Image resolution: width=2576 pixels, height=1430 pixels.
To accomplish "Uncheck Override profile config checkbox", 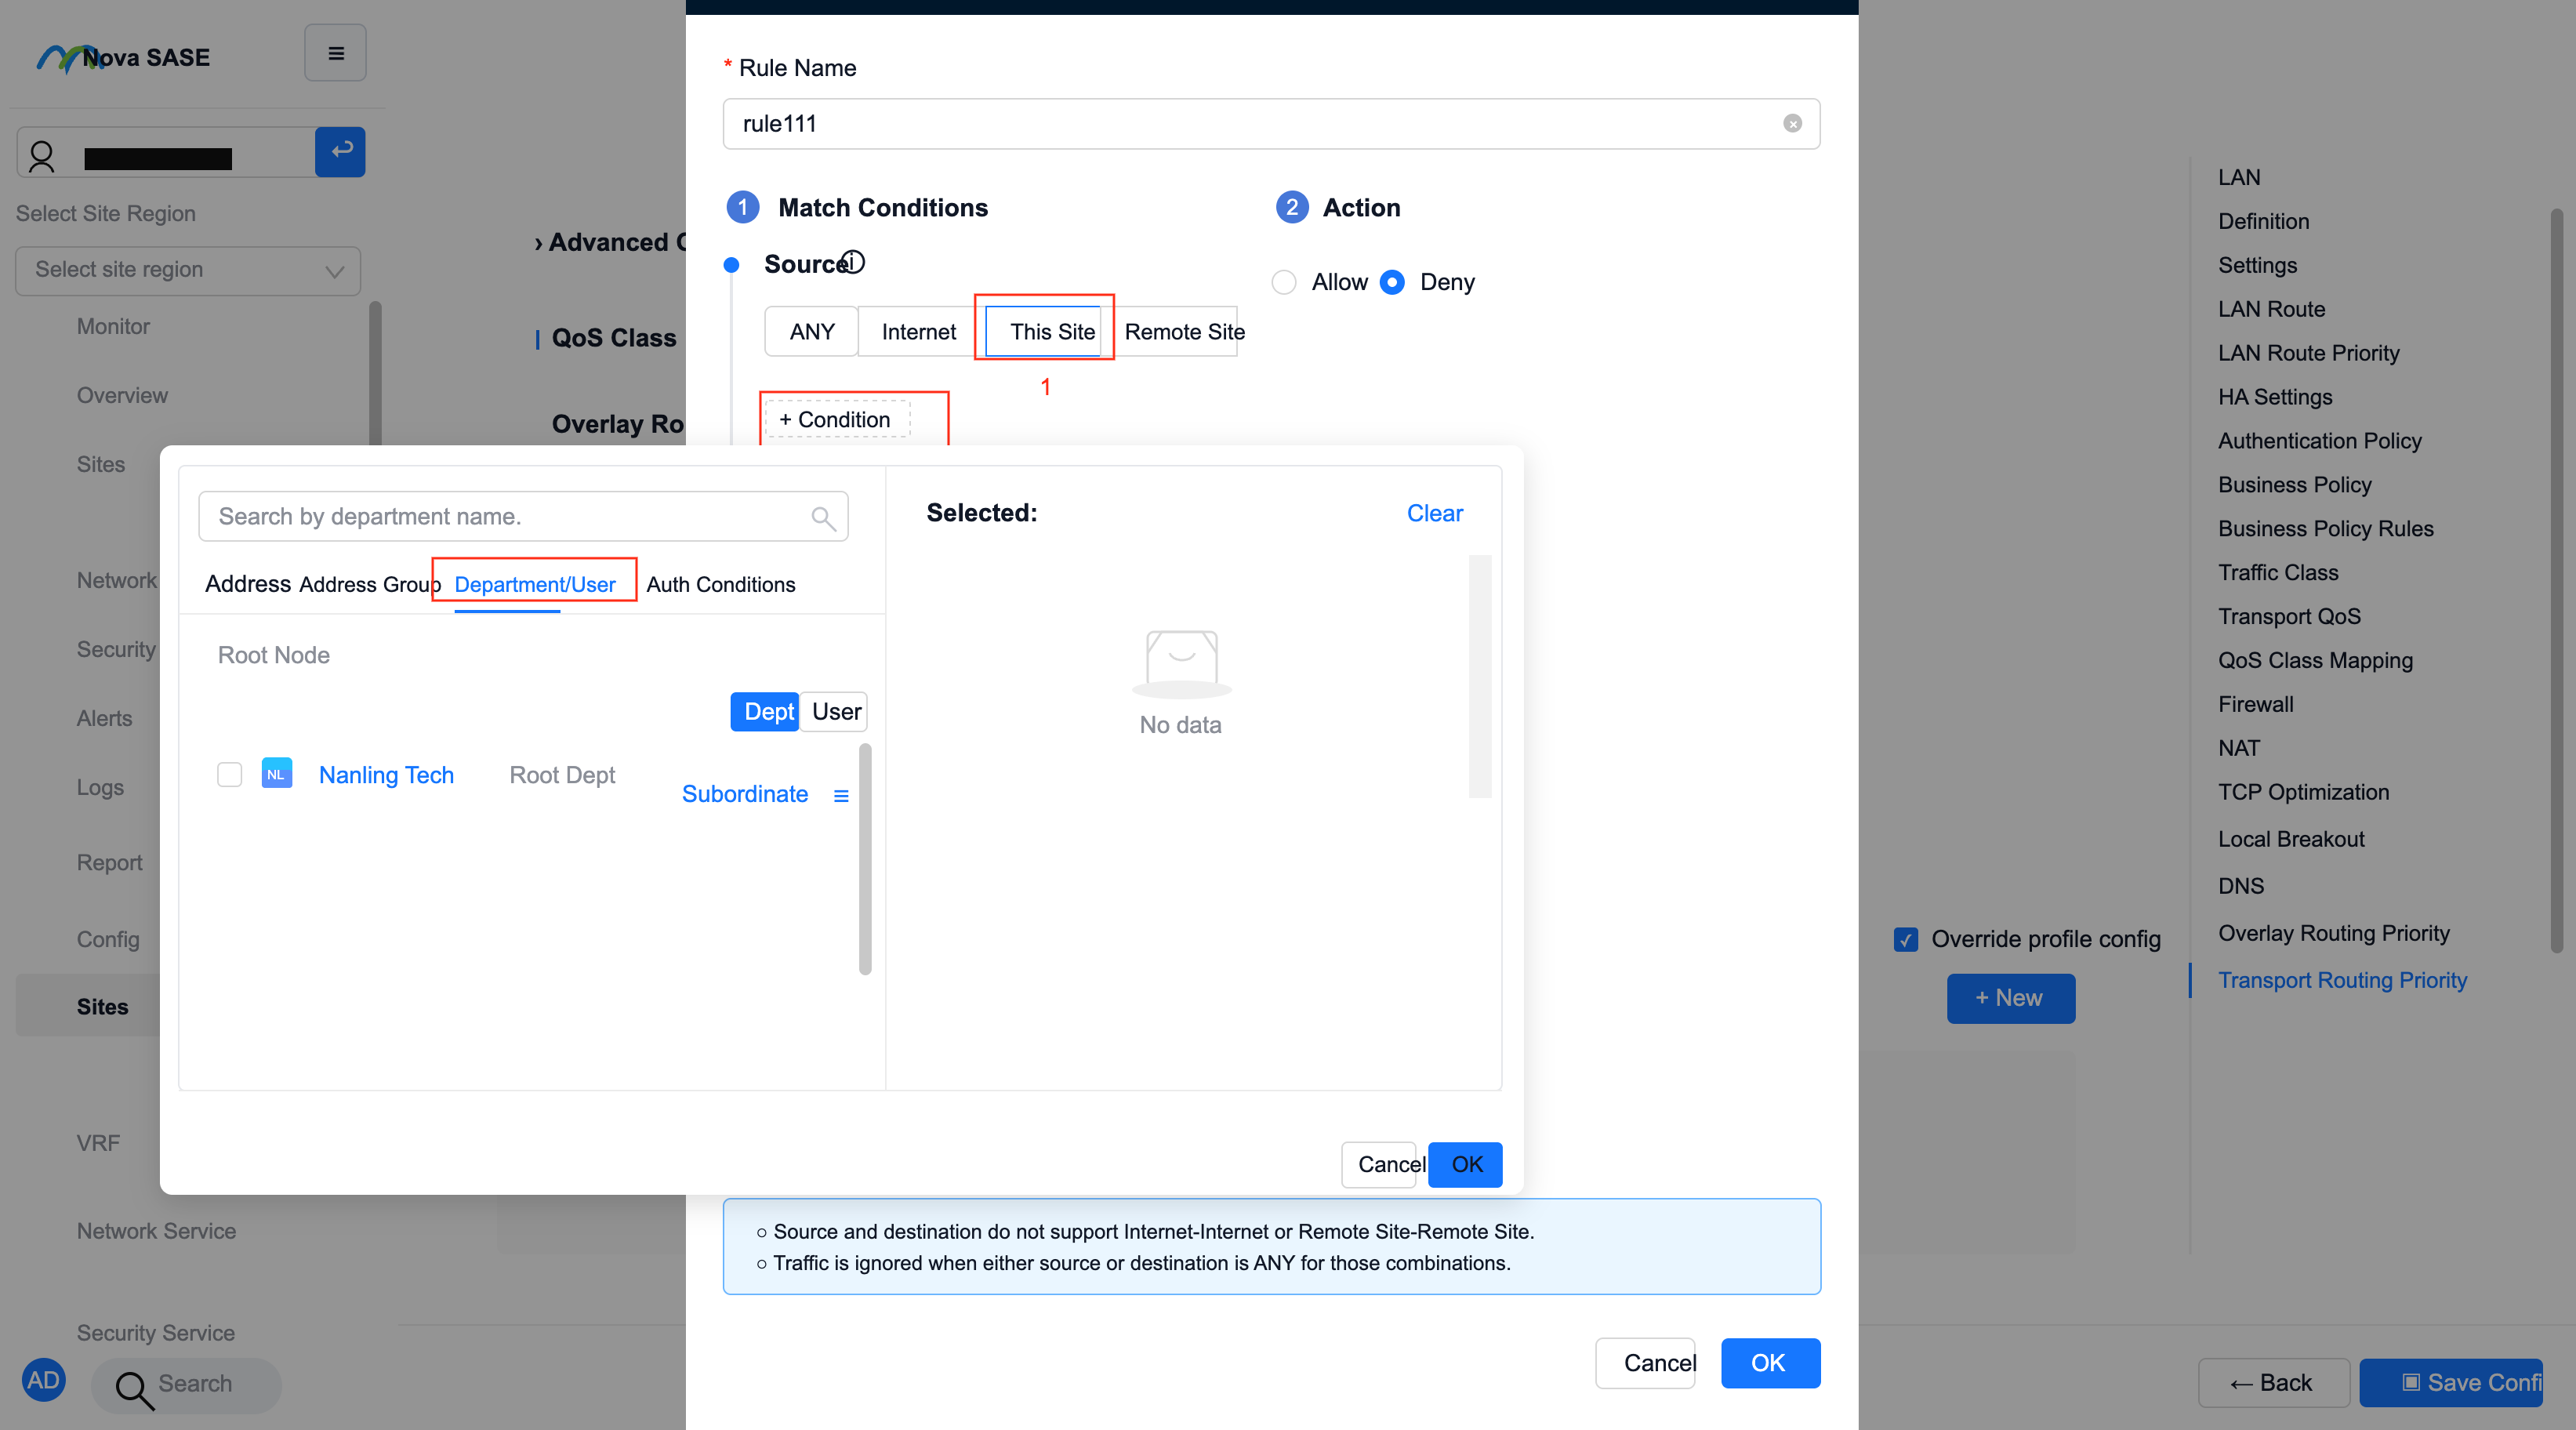I will pos(1906,939).
